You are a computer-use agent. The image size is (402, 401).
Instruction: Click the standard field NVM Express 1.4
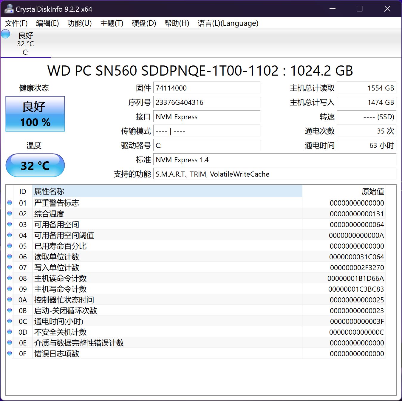[275, 160]
